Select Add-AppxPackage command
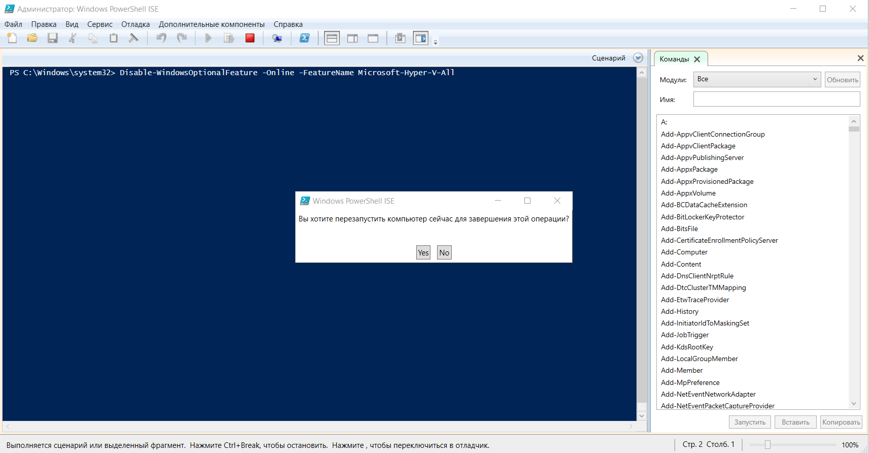 coord(689,169)
